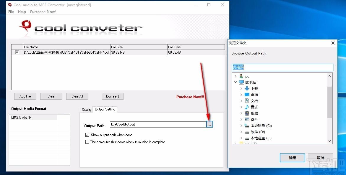Click the folder tree vertical scrollbar thumb

pyautogui.click(x=329, y=102)
